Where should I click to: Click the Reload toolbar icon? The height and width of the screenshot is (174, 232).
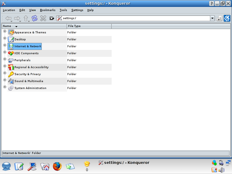(x=35, y=19)
